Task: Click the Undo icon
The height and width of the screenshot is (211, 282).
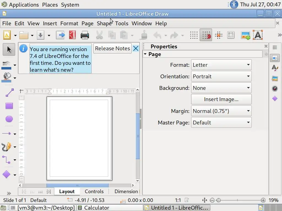Action: [157, 35]
